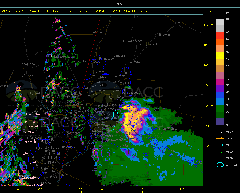Click the 'L_Asuncion' map label
Image resolution: width=240 pixels, height=193 pixels.
[x=133, y=62]
